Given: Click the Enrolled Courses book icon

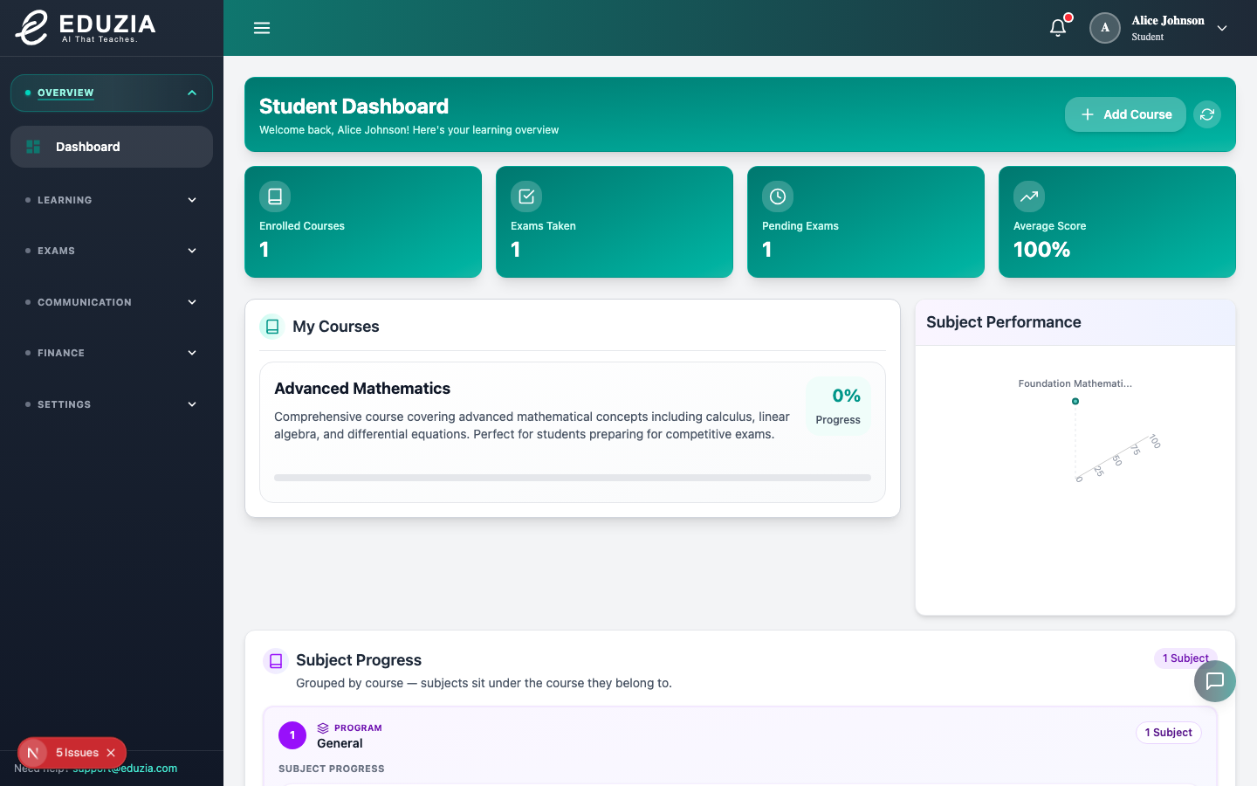Looking at the screenshot, I should click(275, 196).
